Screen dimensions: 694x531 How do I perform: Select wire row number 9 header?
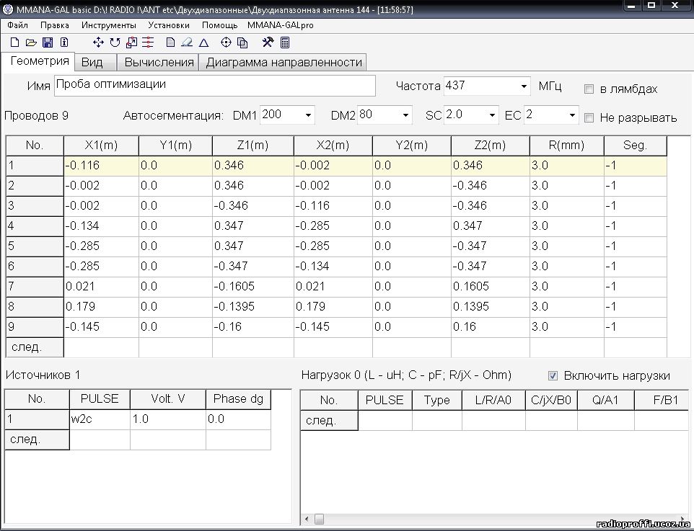35,327
